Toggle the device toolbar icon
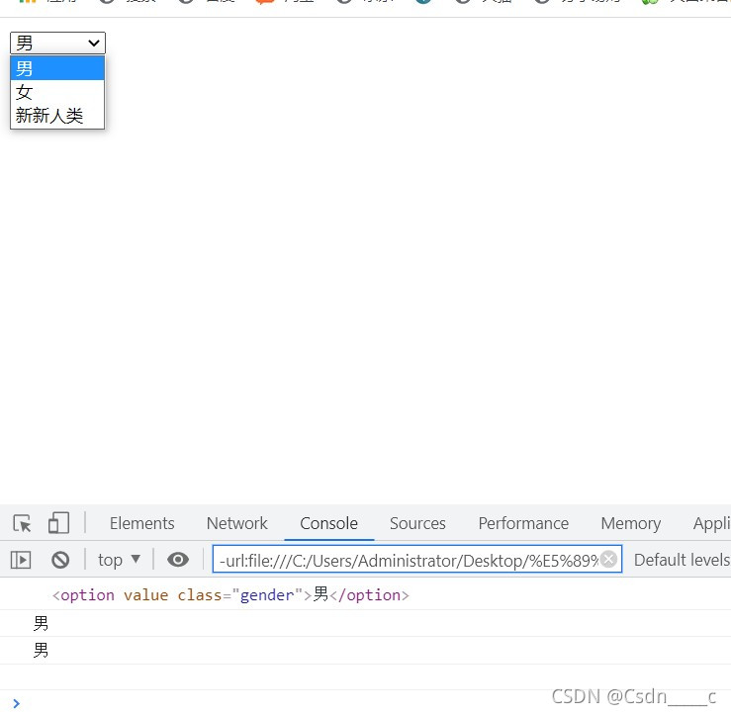 (x=58, y=522)
